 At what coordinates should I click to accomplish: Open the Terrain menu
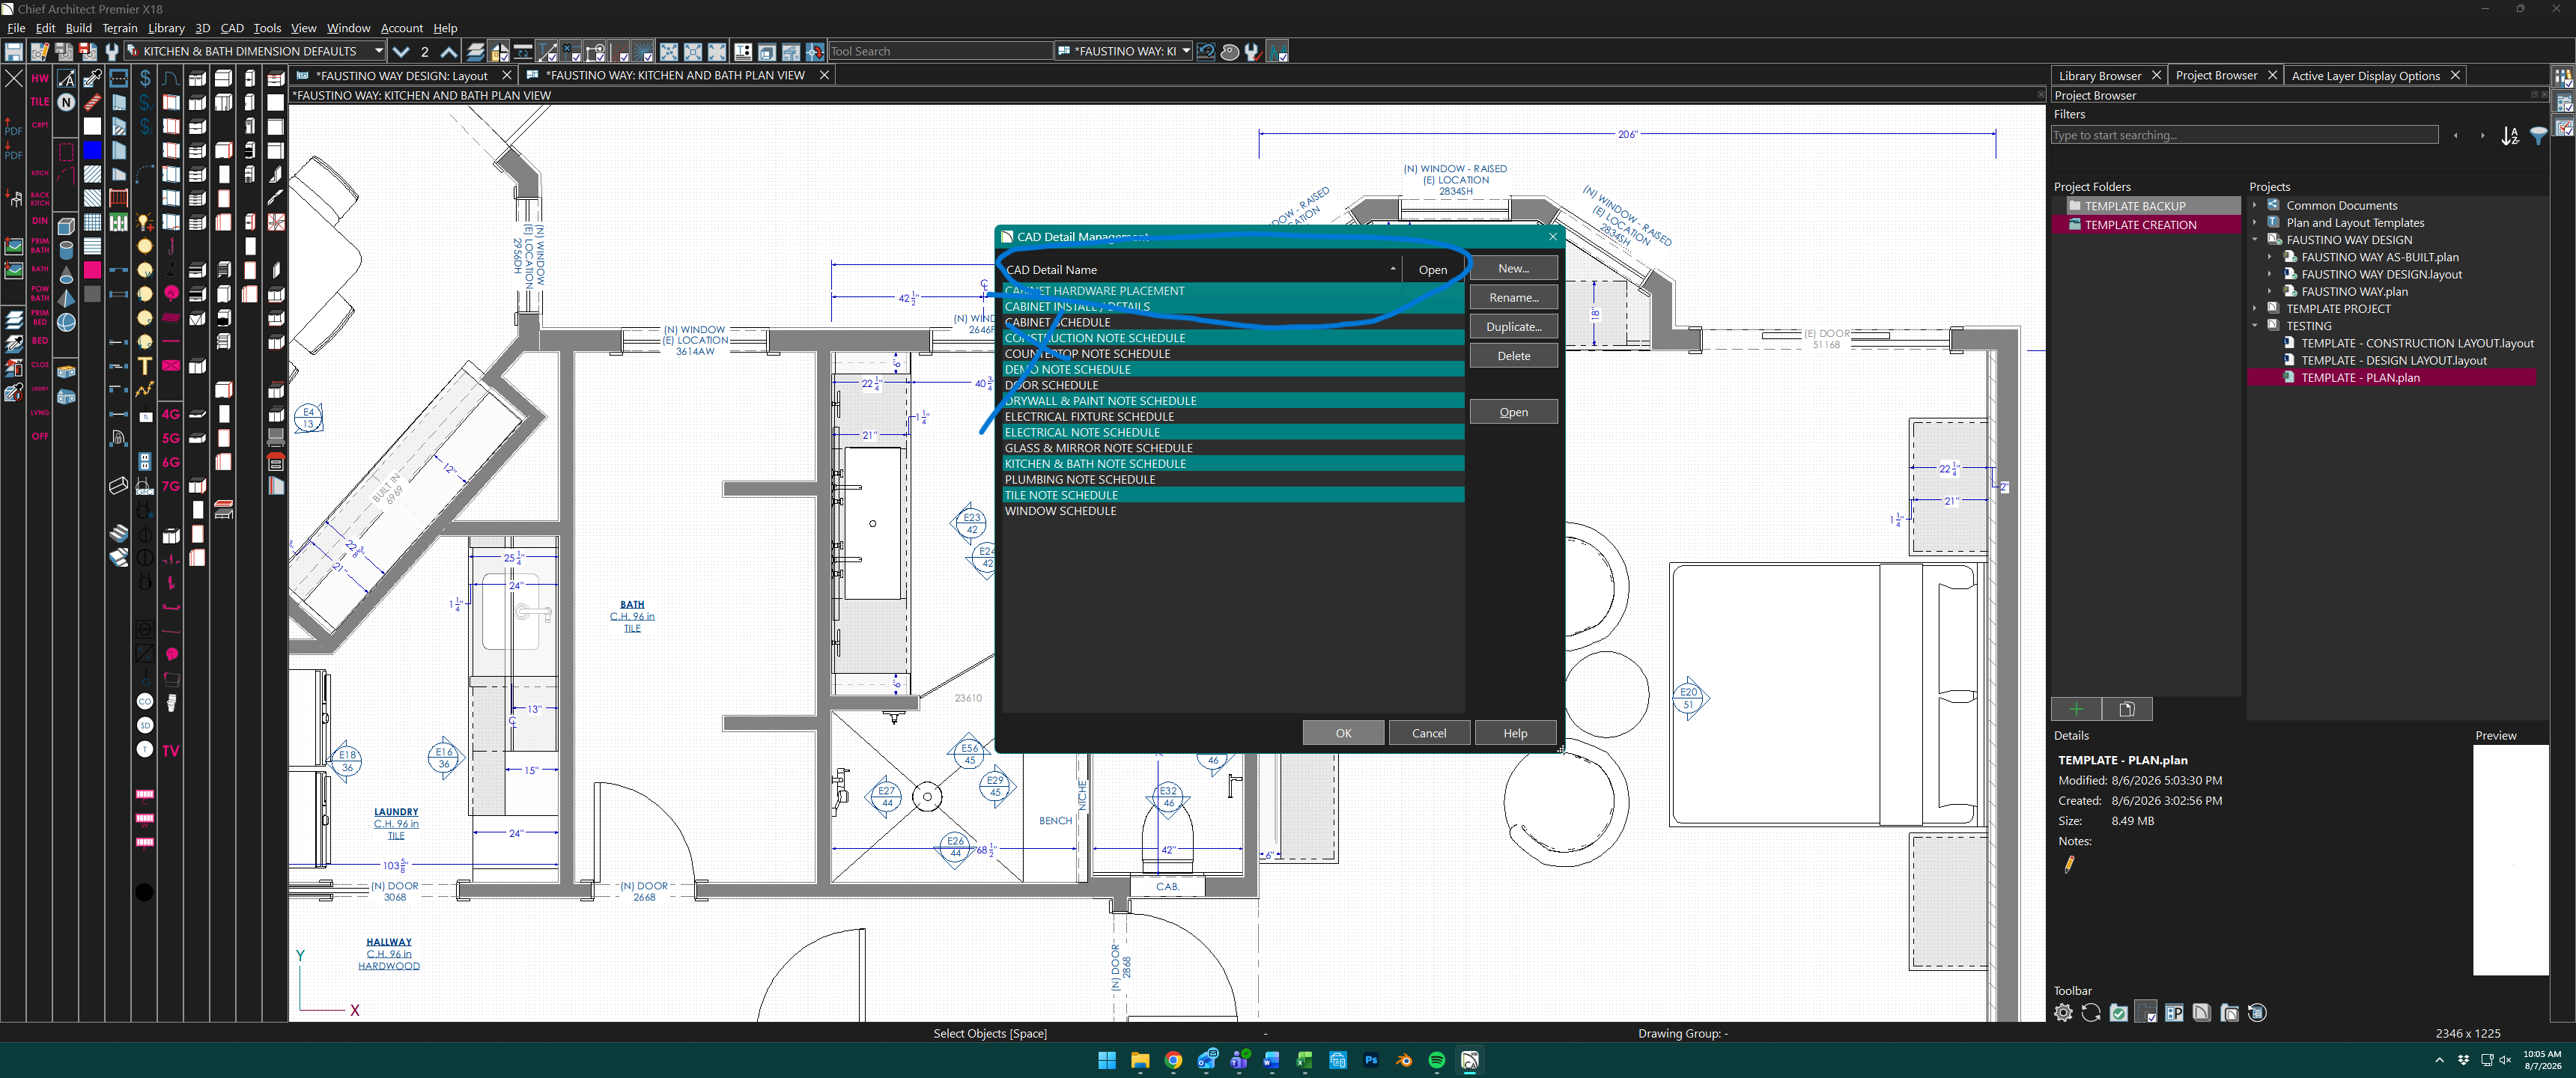point(120,28)
